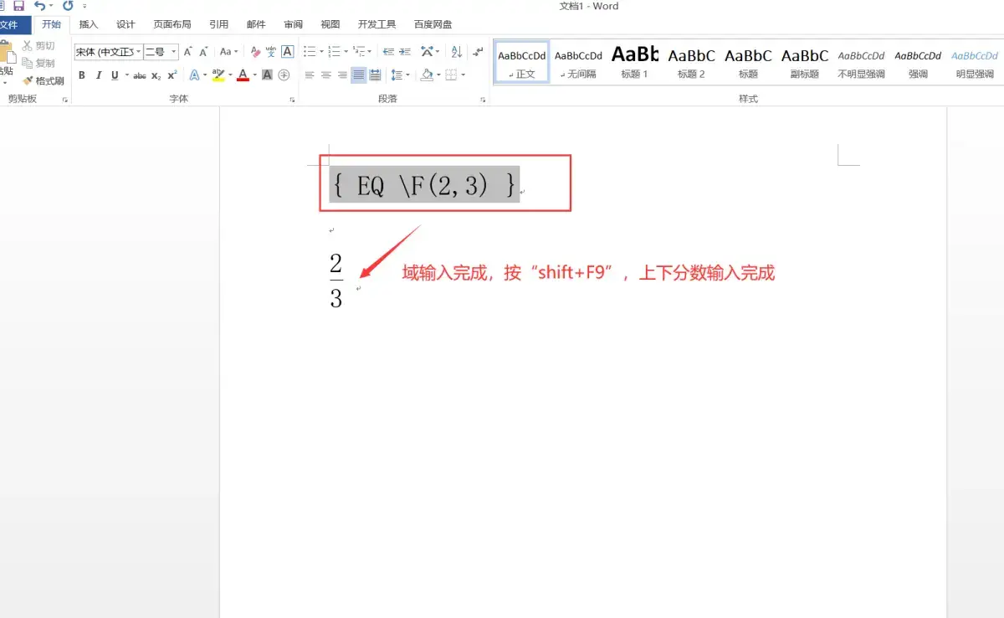Screen dimensions: 1004x618
Task: Open the font name dropdown
Action: [138, 52]
